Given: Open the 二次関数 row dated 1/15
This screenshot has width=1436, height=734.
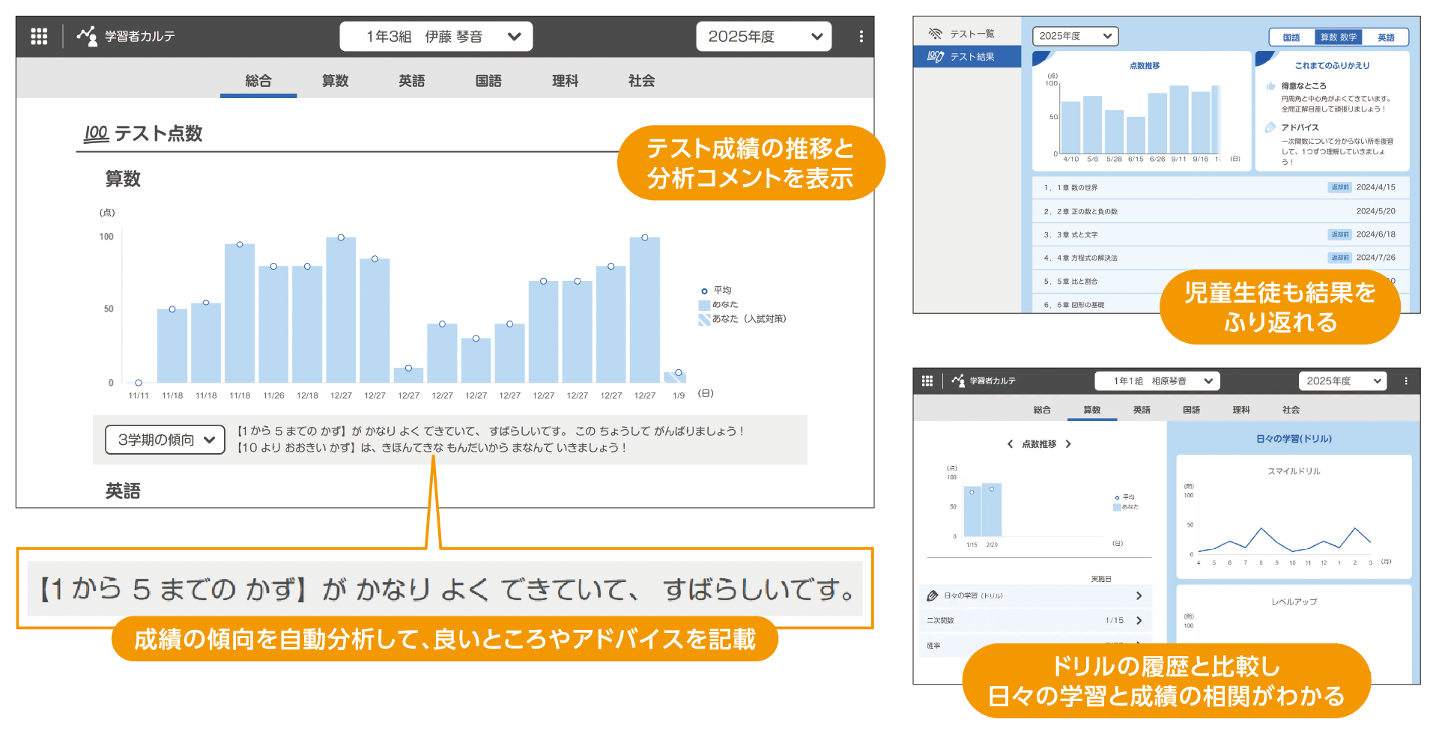Looking at the screenshot, I should pyautogui.click(x=1034, y=620).
